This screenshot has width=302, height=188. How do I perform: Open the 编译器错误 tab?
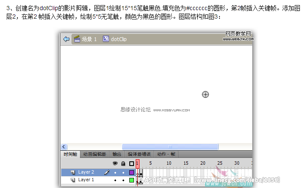[x=139, y=155]
